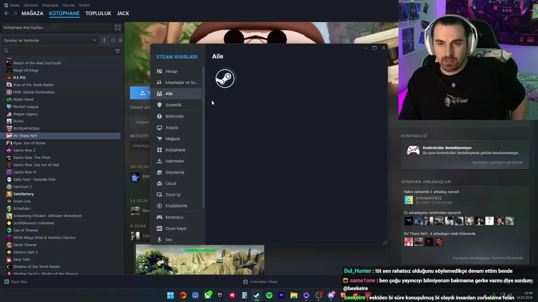Open TOPLULUK in top navigation
The width and height of the screenshot is (538, 302).
pyautogui.click(x=98, y=13)
